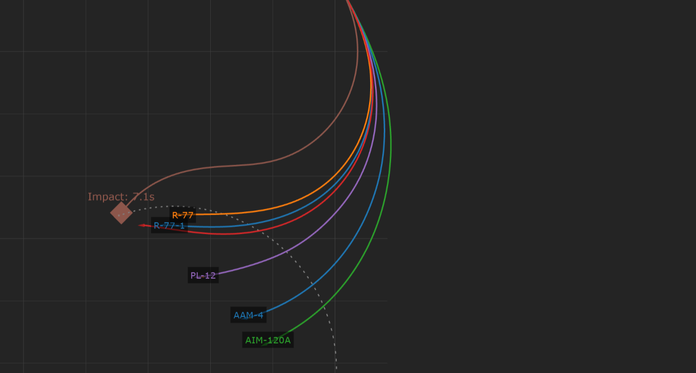Select the "Impact: 7.1s" annotation text
Image resolution: width=696 pixels, height=373 pixels.
tap(121, 197)
